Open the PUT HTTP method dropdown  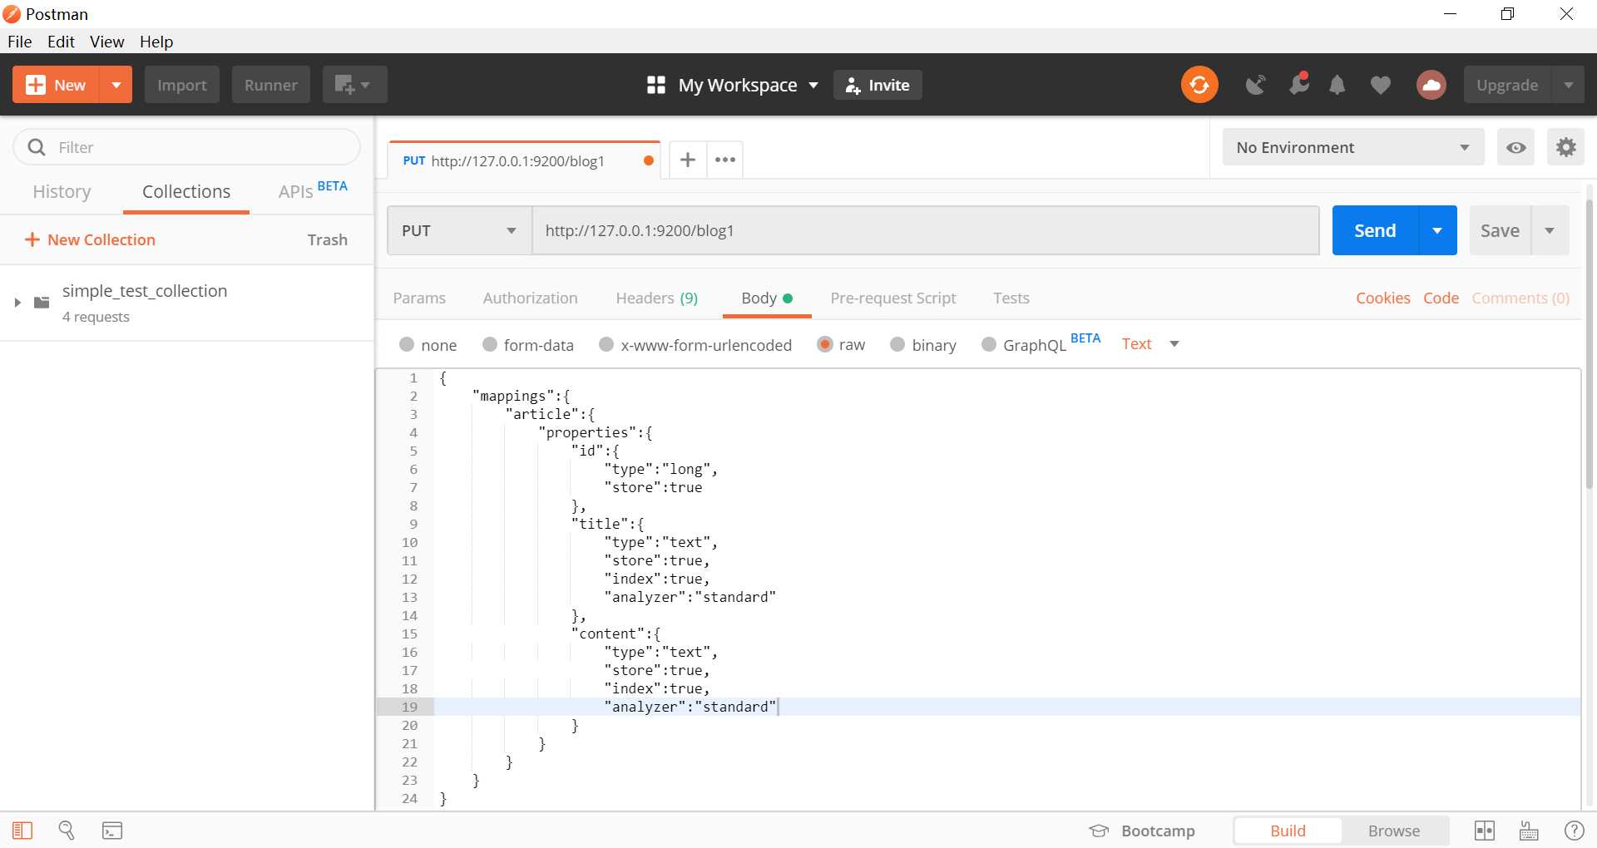pyautogui.click(x=460, y=230)
